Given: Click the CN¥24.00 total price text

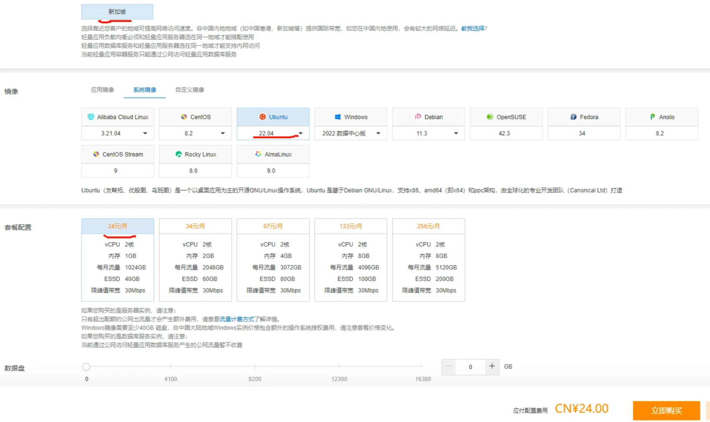Looking at the screenshot, I should pyautogui.click(x=582, y=409).
